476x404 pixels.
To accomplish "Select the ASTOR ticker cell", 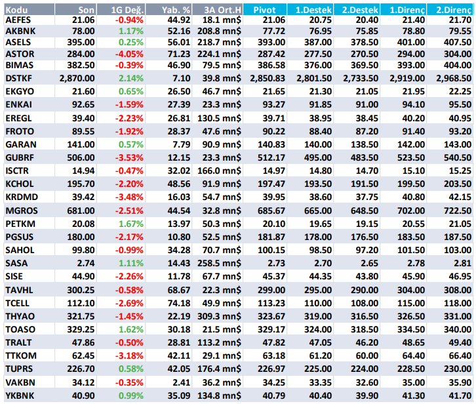I will (29, 54).
